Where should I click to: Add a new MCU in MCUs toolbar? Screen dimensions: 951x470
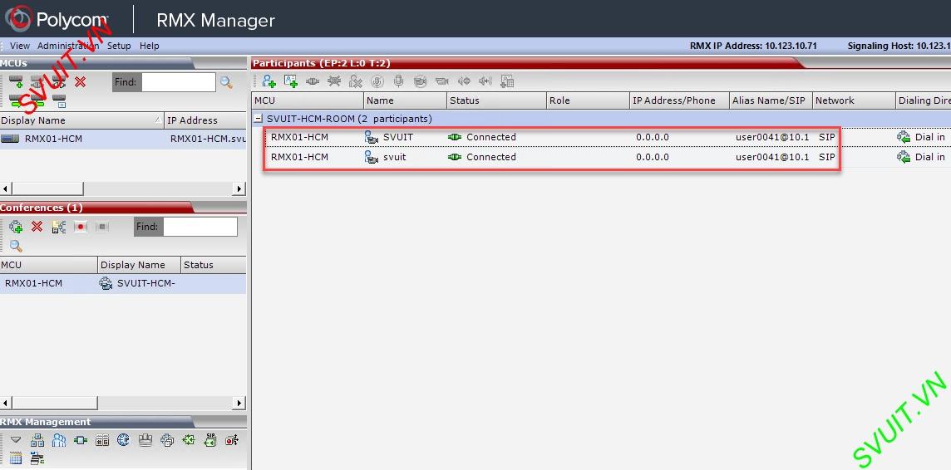point(16,81)
